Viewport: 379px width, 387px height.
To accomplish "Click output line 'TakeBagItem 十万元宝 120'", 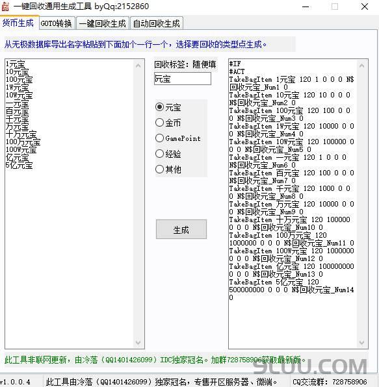I will pos(289,219).
